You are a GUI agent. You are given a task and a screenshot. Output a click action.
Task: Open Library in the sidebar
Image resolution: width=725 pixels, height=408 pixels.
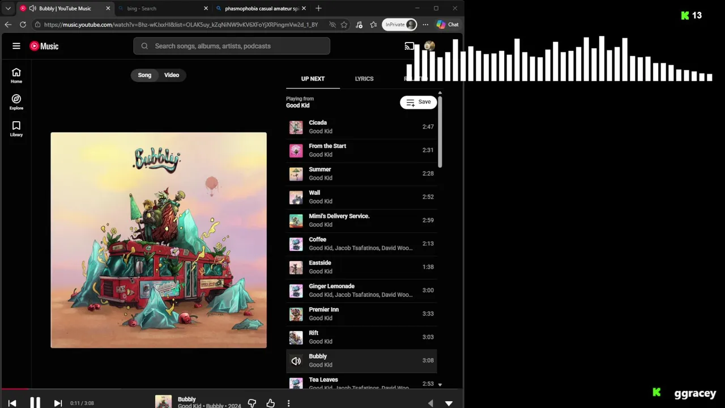[x=16, y=129]
